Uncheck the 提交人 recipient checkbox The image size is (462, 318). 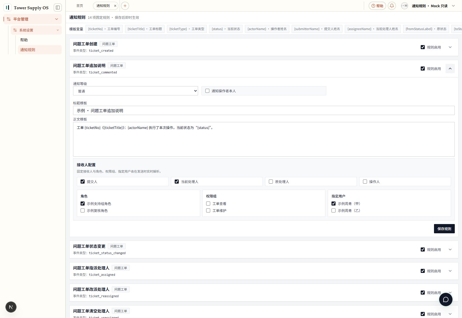83,182
